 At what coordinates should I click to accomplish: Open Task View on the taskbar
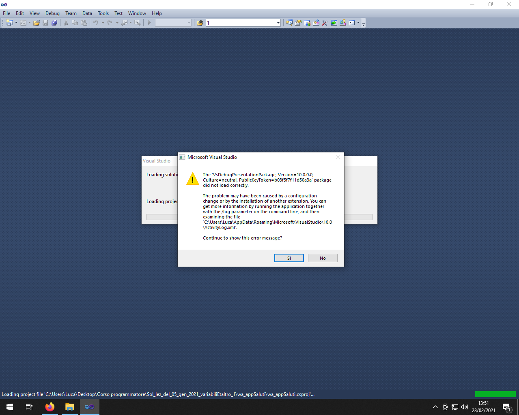(x=29, y=407)
